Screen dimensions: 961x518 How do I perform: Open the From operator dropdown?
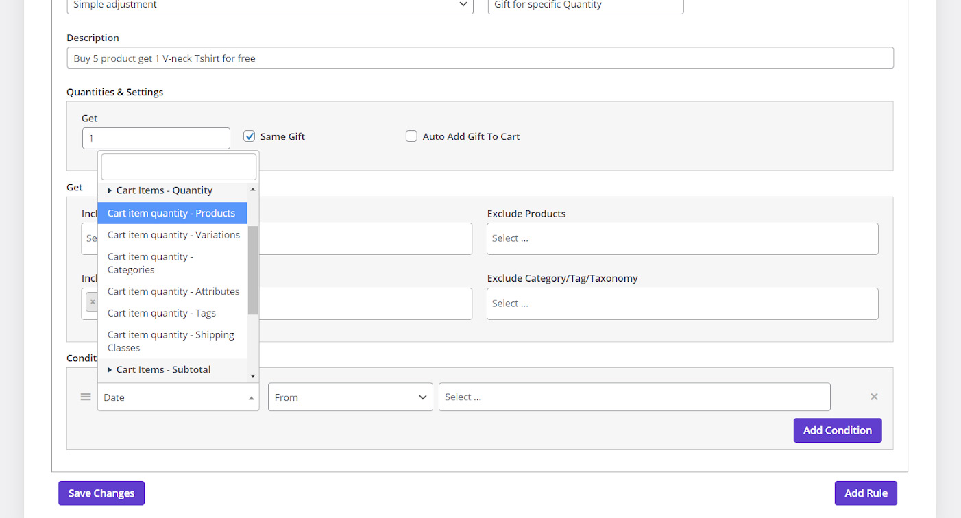click(x=350, y=397)
